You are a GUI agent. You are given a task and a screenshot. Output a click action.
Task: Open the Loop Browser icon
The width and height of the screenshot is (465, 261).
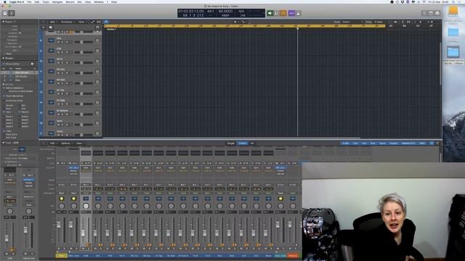[437, 13]
